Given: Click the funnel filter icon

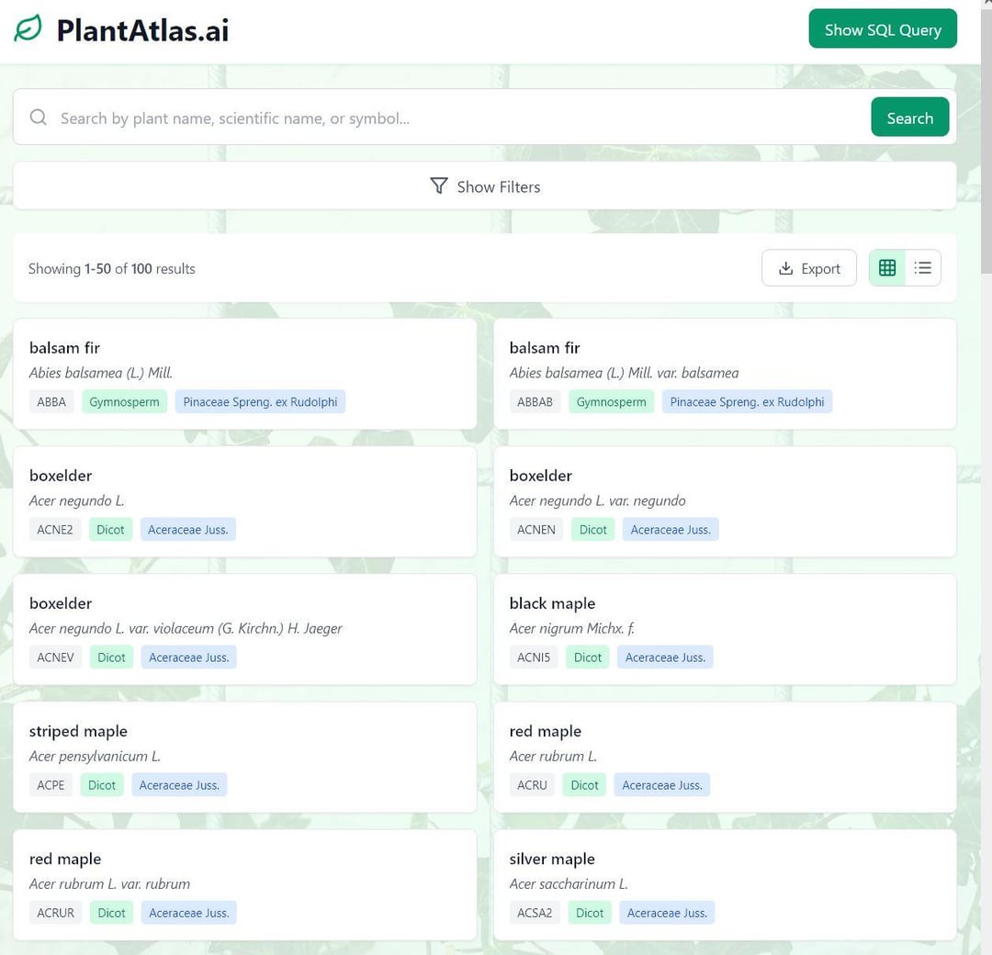Looking at the screenshot, I should (x=438, y=185).
